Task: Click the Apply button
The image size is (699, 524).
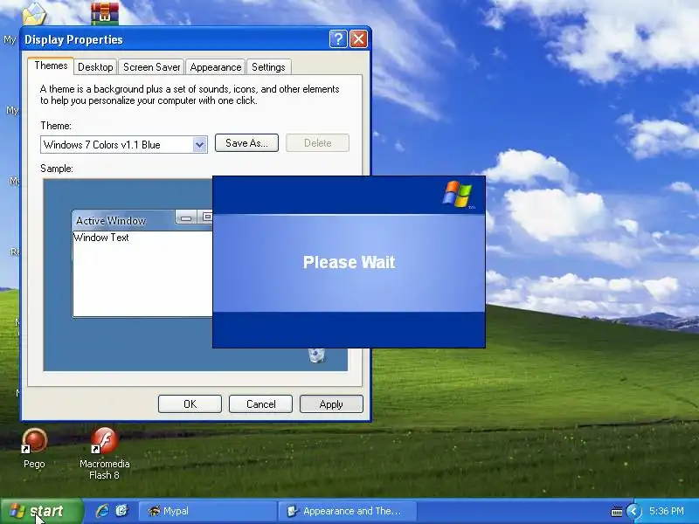Action: coord(331,404)
